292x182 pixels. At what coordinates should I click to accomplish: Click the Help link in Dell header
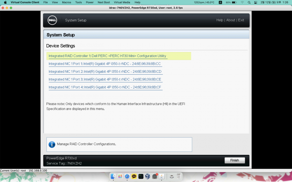click(x=219, y=20)
